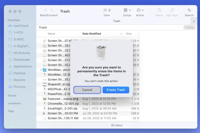Screen dimensions: 200x133
Task: Click the ChromeRe...1Z-001.zip archive icon
Action: pos(44,104)
